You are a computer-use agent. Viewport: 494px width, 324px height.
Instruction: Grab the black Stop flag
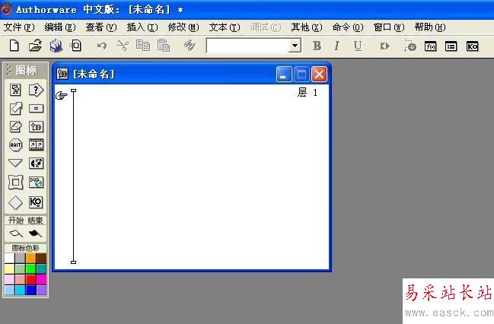(35, 233)
